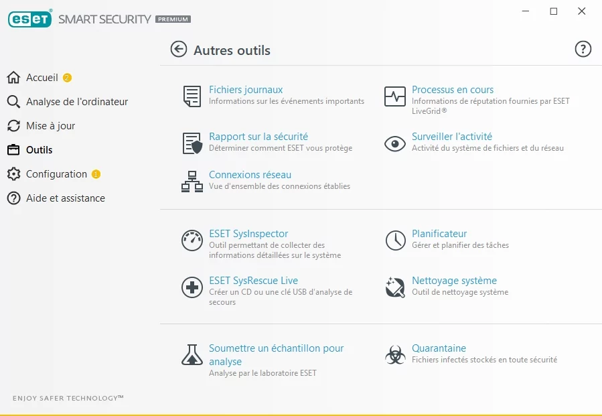Maximize the ESET window

(x=554, y=11)
